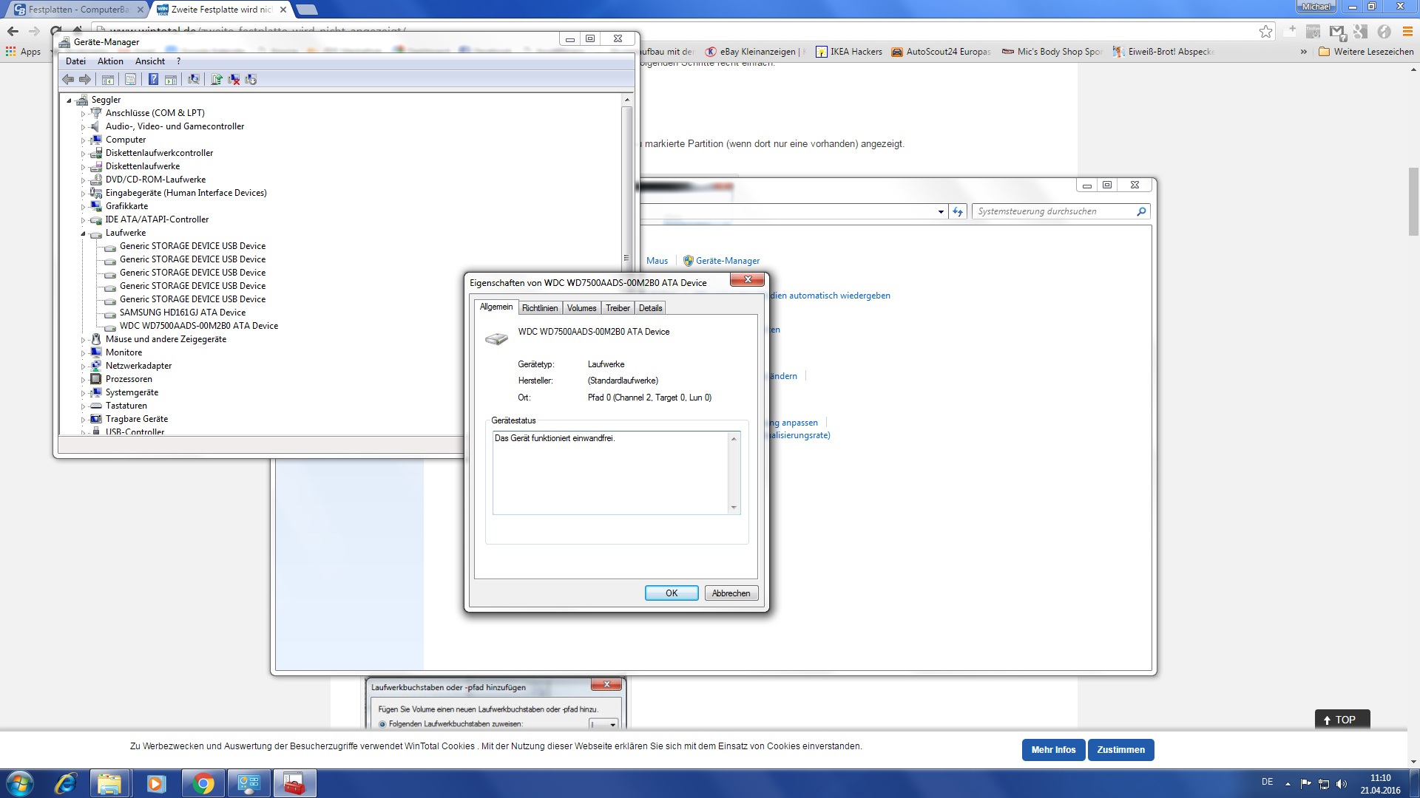This screenshot has width=1420, height=798.
Task: Open the Geräte-Manager link in Systemsteuerung
Action: [x=727, y=261]
